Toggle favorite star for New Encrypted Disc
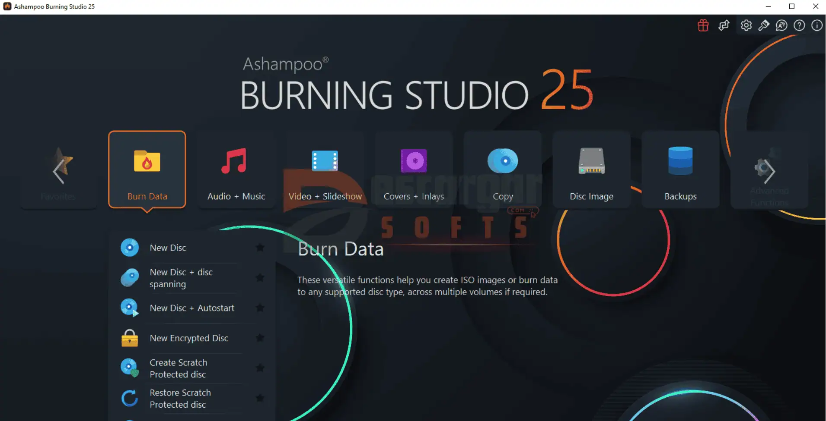Screen dimensions: 826x421 (x=260, y=338)
